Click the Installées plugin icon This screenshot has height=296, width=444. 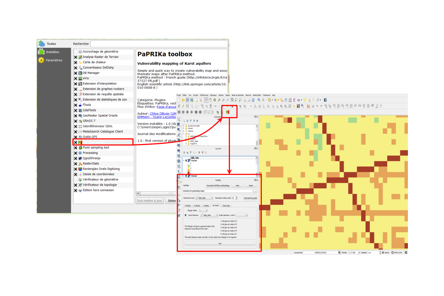click(x=41, y=52)
